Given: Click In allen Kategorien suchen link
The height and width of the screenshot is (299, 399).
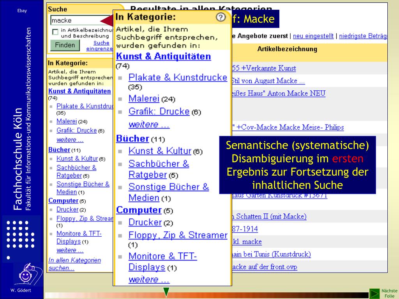Looking at the screenshot, I should click(74, 264).
